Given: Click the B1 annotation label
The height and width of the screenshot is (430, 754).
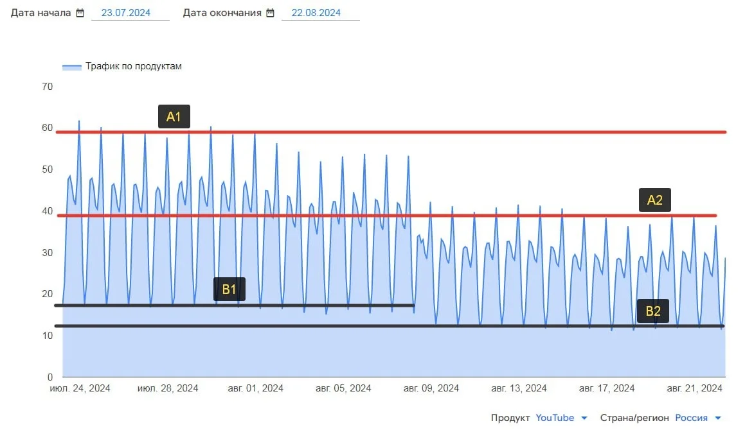Looking at the screenshot, I should (x=229, y=289).
